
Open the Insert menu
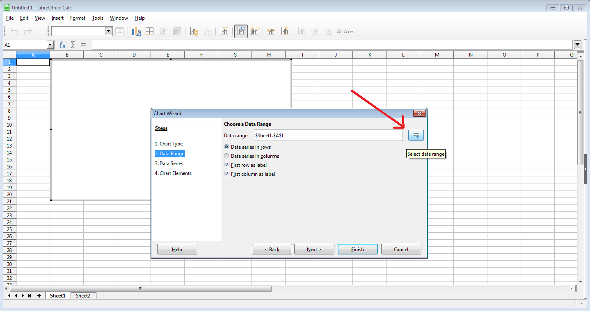click(x=57, y=18)
